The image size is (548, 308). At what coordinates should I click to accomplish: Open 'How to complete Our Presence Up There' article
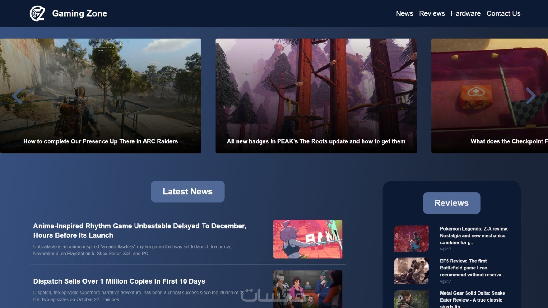(x=101, y=141)
